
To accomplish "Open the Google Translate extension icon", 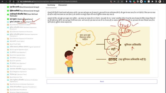I will coord(130,2).
